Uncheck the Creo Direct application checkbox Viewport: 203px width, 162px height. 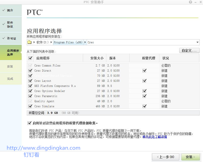coord(30,71)
